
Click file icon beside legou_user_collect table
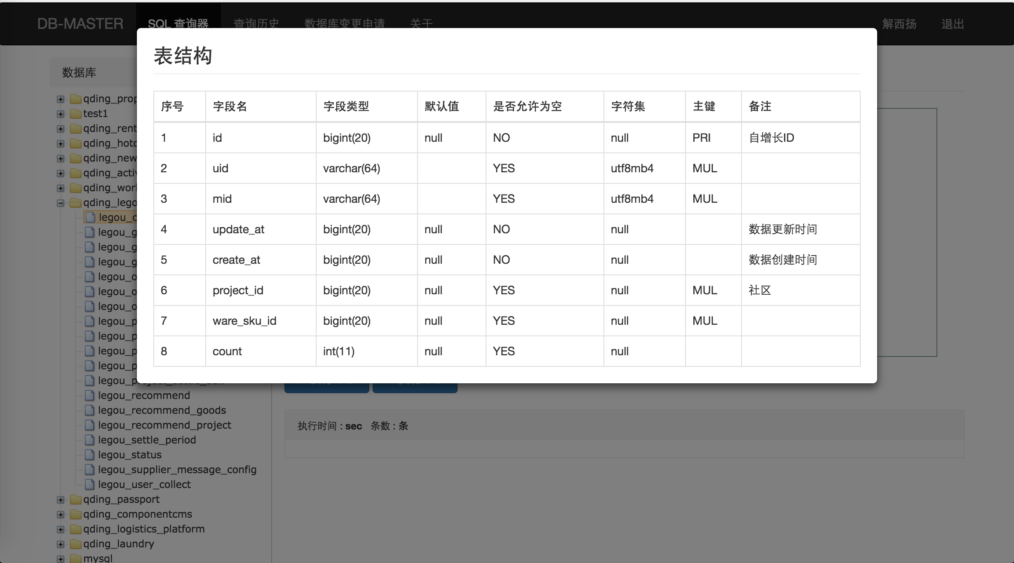pos(89,485)
